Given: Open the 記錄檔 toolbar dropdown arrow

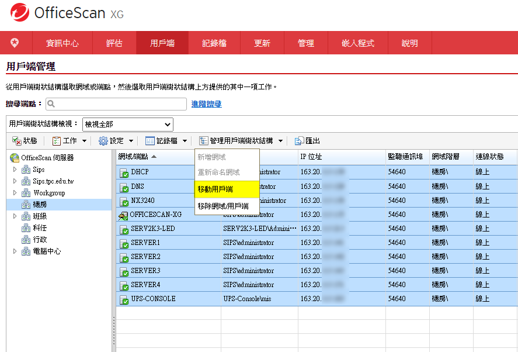Looking at the screenshot, I should pyautogui.click(x=185, y=141).
